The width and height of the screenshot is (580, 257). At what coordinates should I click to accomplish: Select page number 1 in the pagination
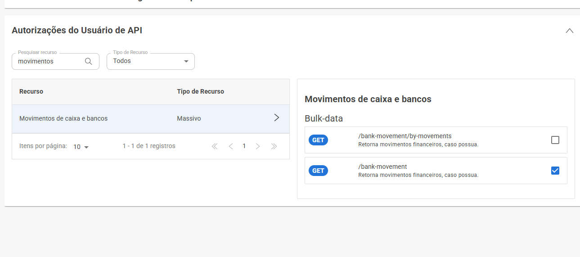244,146
